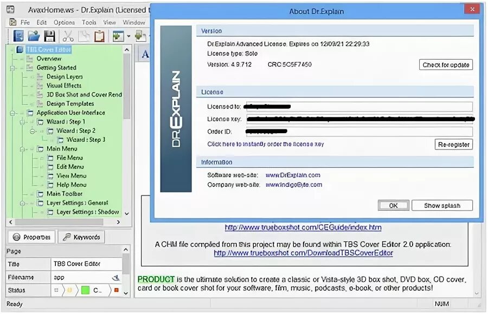Select the red status swatch
This screenshot has width=488, height=314.
tap(117, 290)
